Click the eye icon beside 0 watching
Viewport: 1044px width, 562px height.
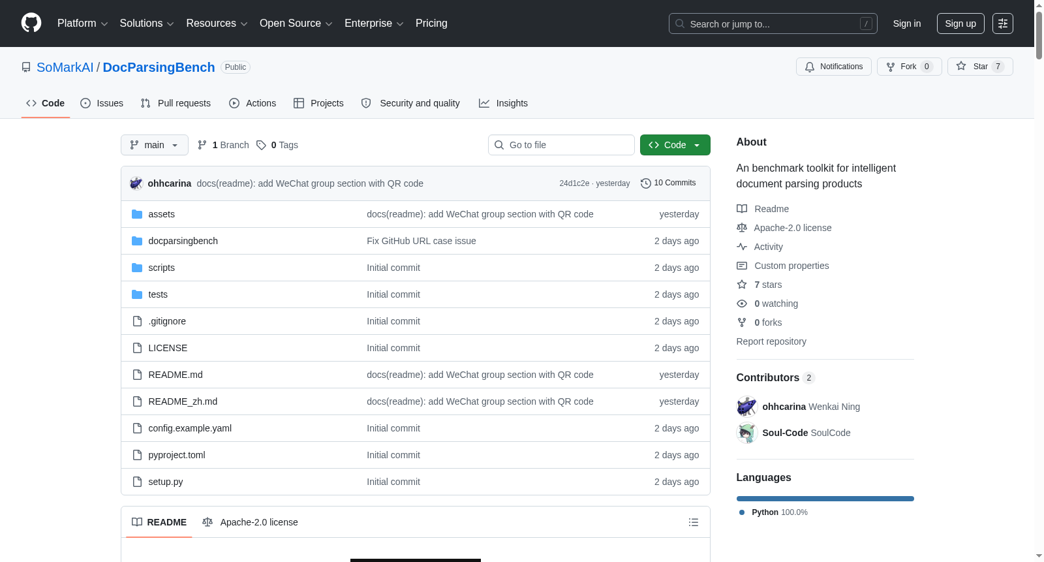[x=742, y=304]
